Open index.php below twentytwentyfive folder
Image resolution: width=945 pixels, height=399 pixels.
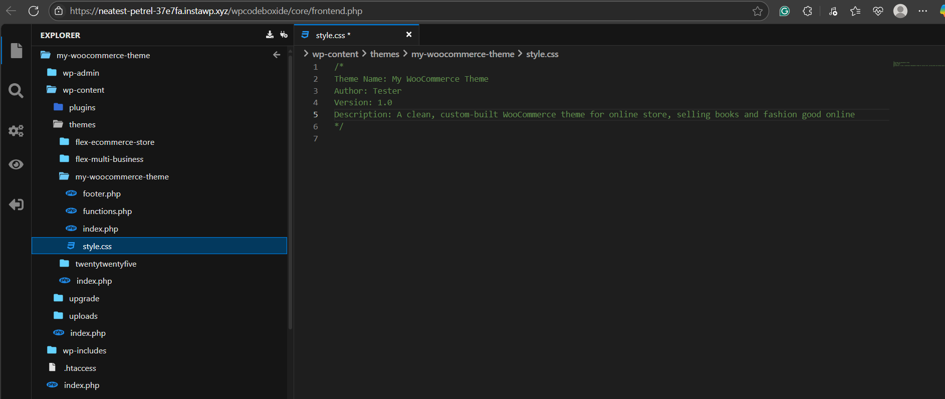point(94,281)
